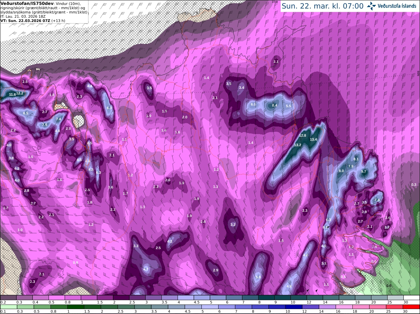Click the 4.7 precipitation value on the map
Image resolution: width=420 pixels, height=314 pixels.
pyautogui.click(x=146, y=269)
